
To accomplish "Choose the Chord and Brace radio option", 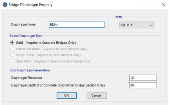I will coord(12,49).
